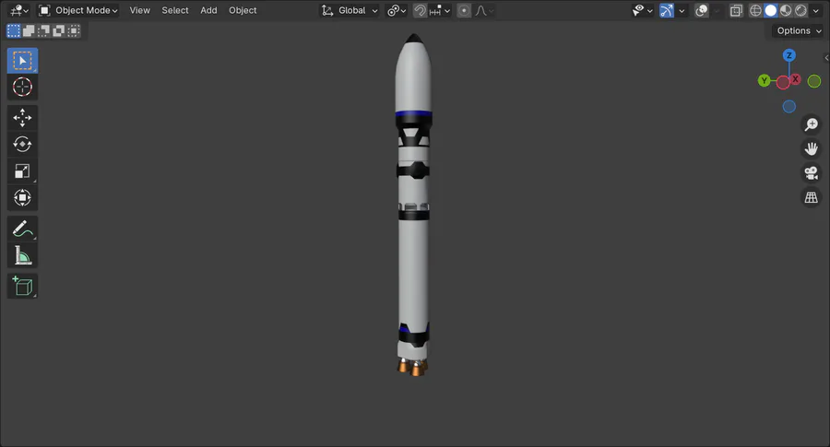Screen dimensions: 830x447
Task: Open the gizmo options dropdown
Action: (682, 10)
